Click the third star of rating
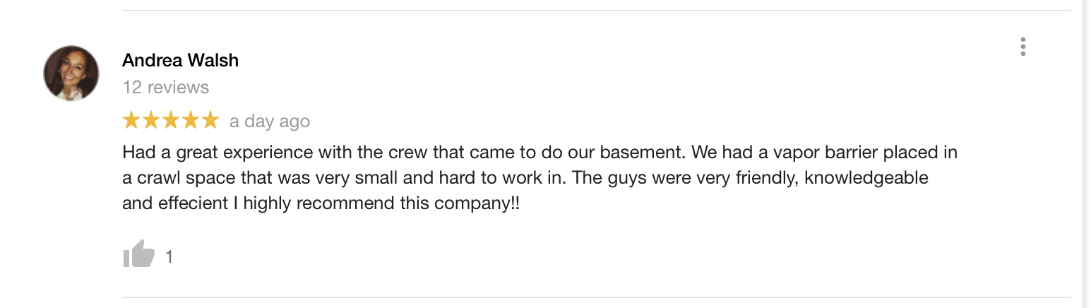 (171, 121)
